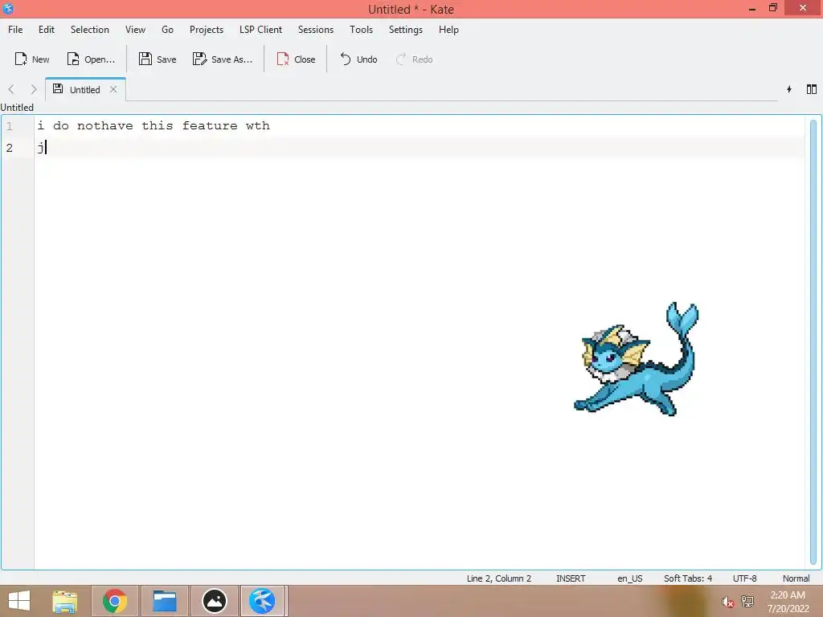Screen dimensions: 823x617
Task: Open the en_US dictionary selector
Action: pyautogui.click(x=629, y=578)
